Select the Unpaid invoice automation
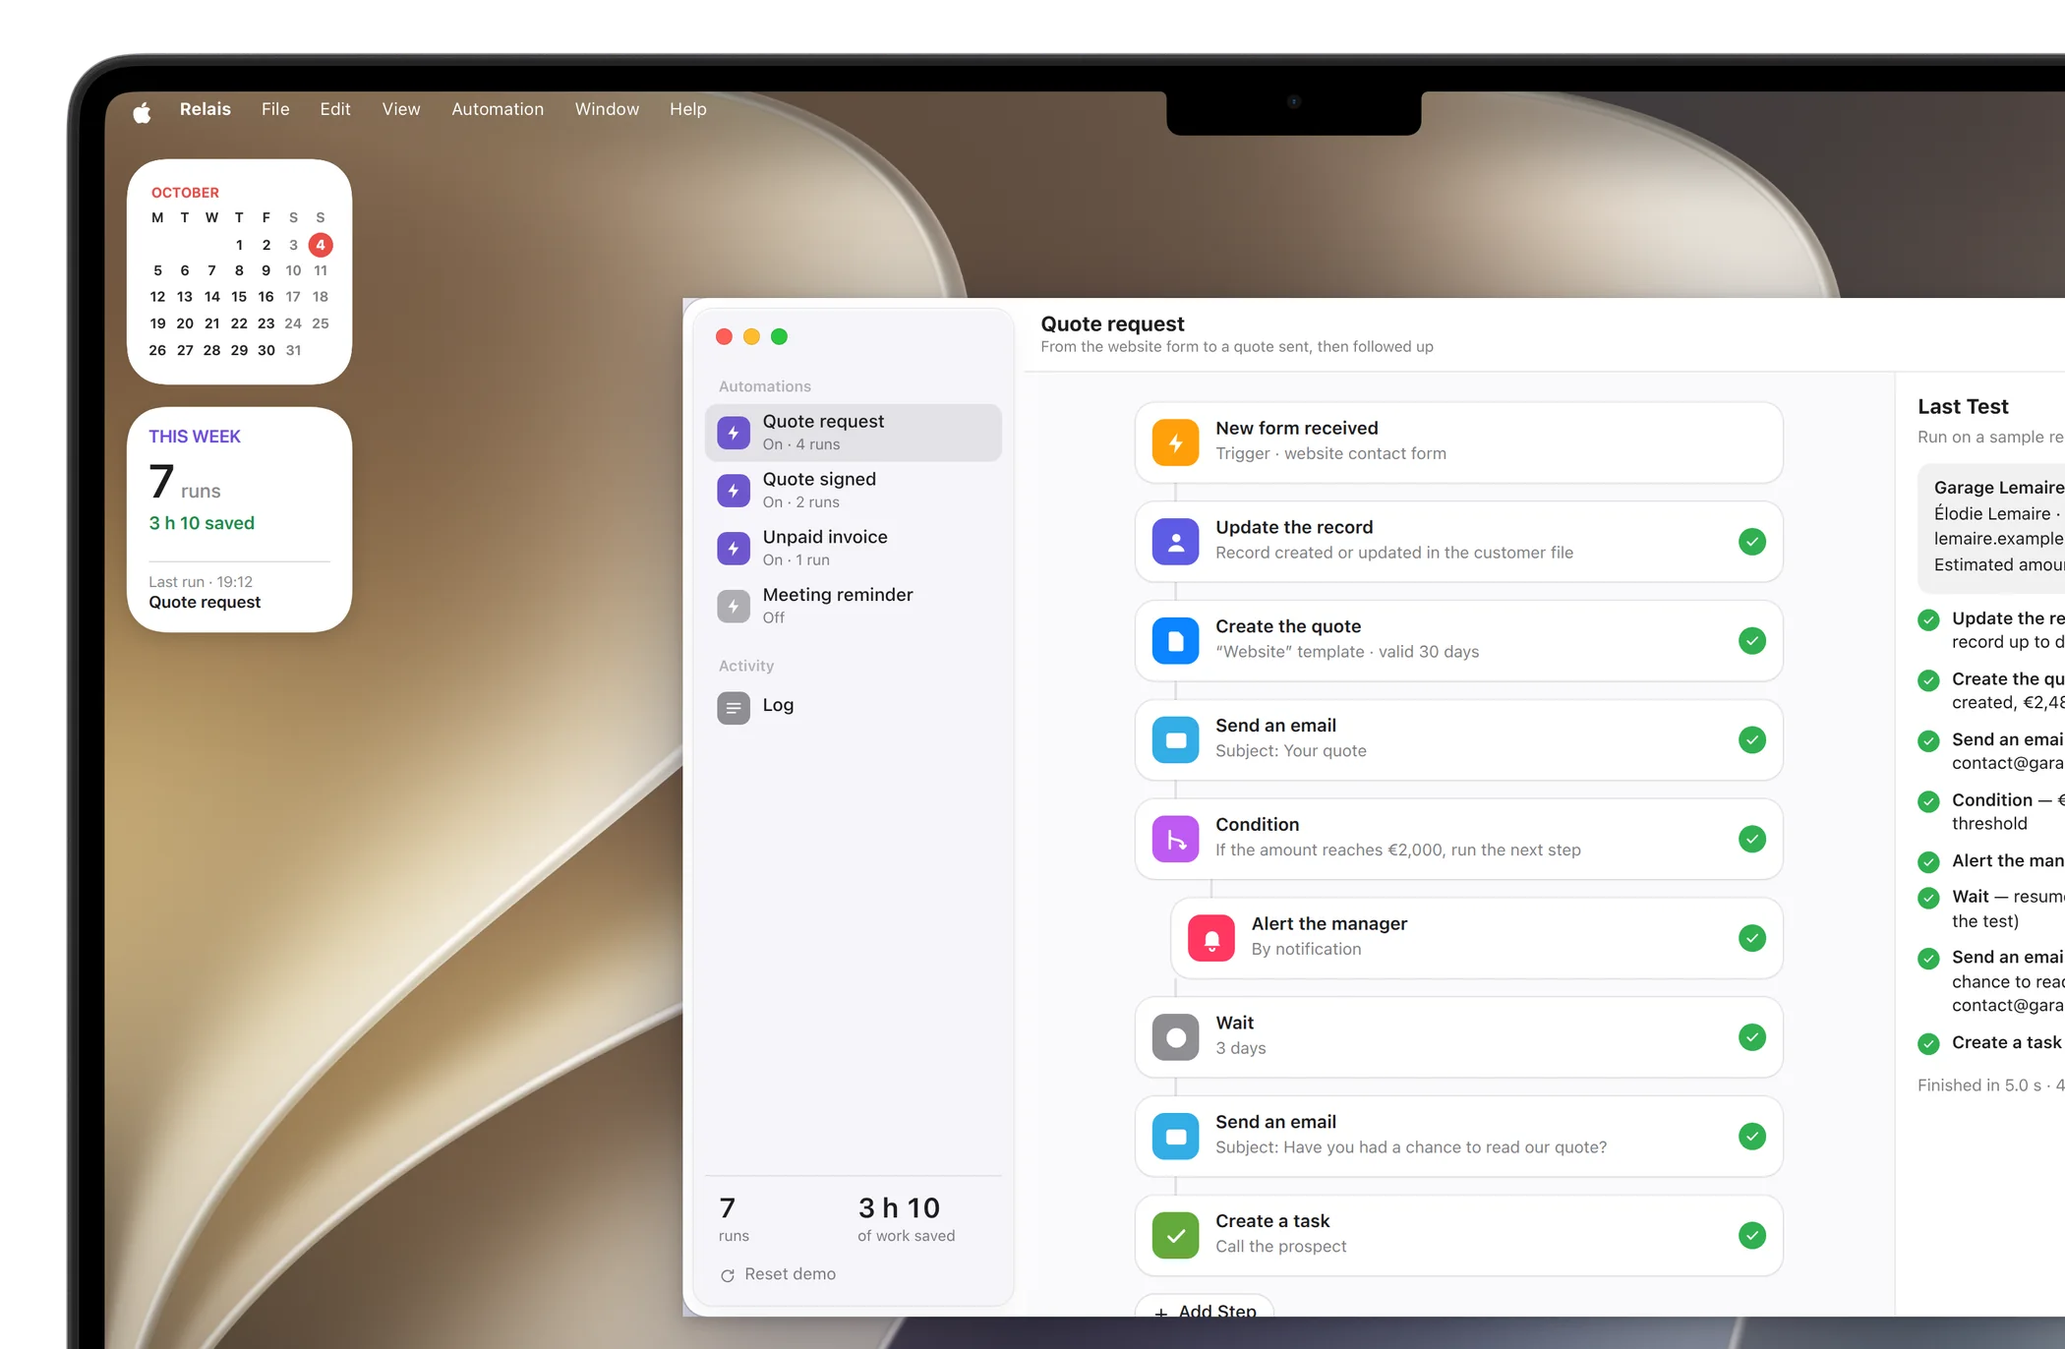Viewport: 2065px width, 1349px height. [x=854, y=549]
